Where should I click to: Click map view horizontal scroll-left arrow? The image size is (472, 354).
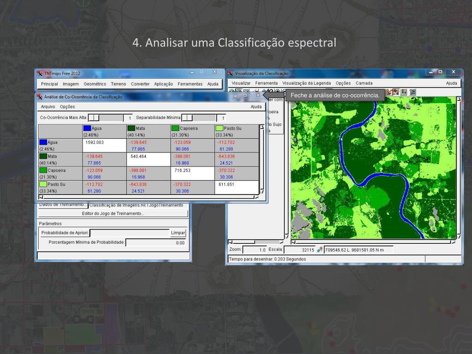pyautogui.click(x=294, y=242)
